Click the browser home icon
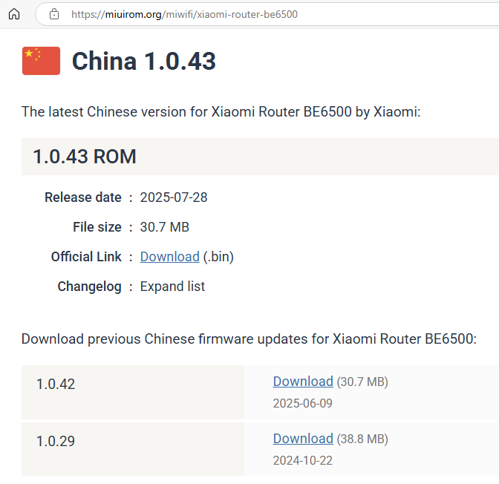Viewport: 499px width, 484px height. coord(14,14)
